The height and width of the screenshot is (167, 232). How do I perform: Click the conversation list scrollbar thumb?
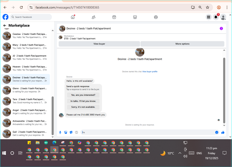[52, 116]
